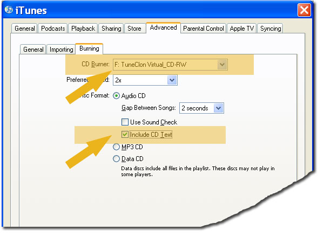Select the MP3 CD radio button
Viewport: 324px width, 237px height.
116,147
